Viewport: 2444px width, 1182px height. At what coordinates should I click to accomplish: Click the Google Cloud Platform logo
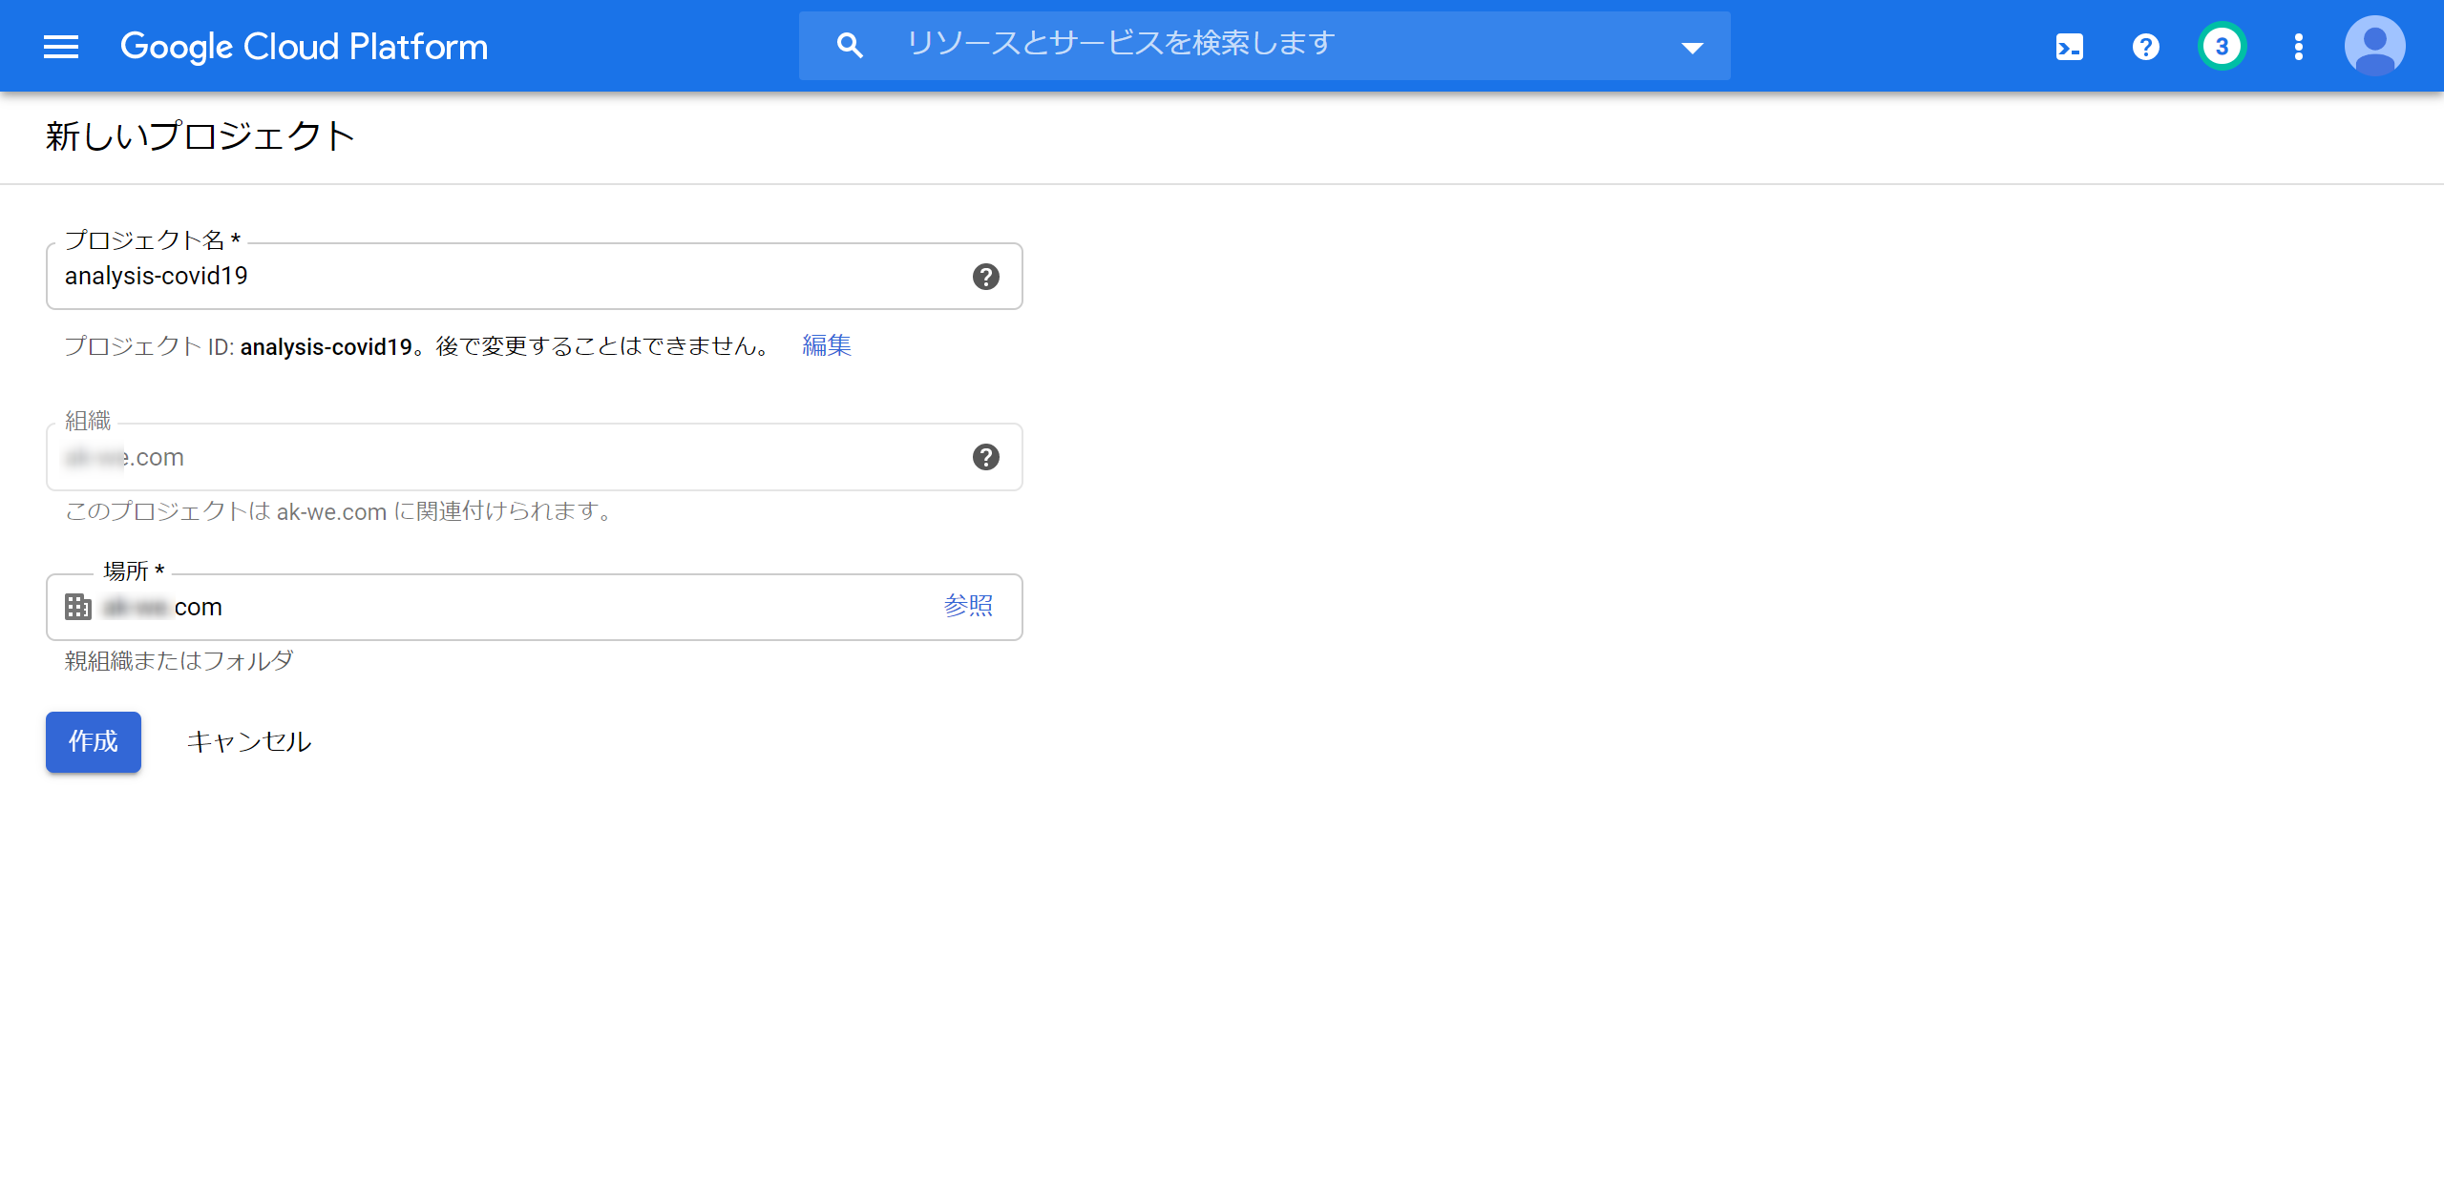(x=304, y=46)
